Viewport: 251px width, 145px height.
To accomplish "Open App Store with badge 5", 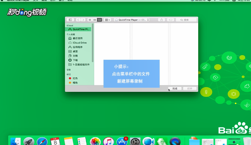I will click(122, 141).
